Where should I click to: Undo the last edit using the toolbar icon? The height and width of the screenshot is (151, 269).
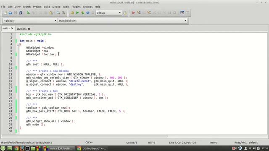[x=28, y=13]
